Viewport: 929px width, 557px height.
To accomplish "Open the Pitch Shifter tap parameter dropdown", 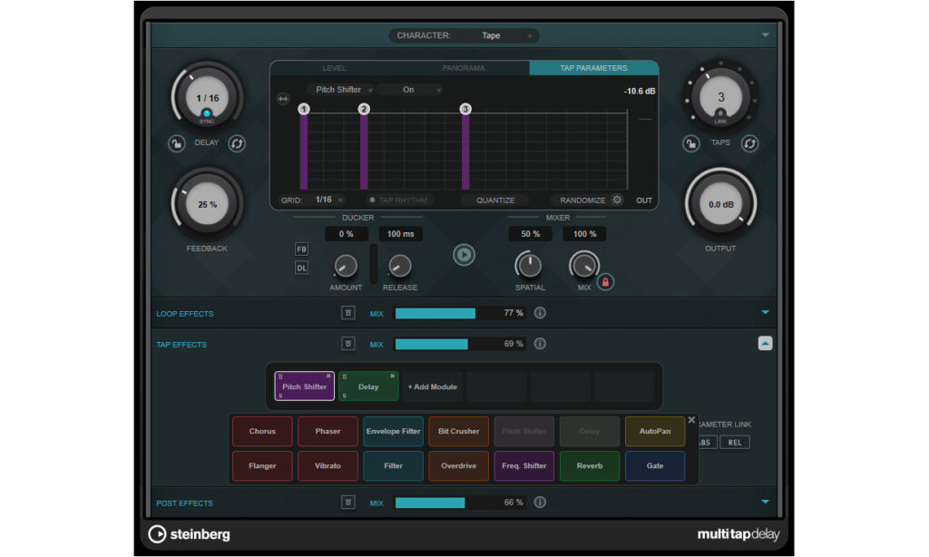I will (x=342, y=90).
